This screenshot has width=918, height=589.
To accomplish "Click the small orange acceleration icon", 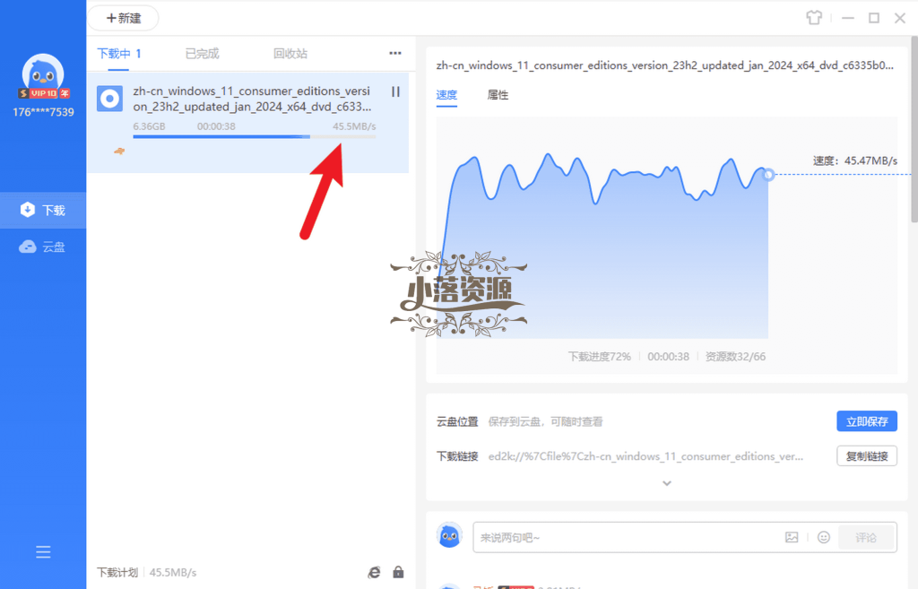I will tap(119, 151).
